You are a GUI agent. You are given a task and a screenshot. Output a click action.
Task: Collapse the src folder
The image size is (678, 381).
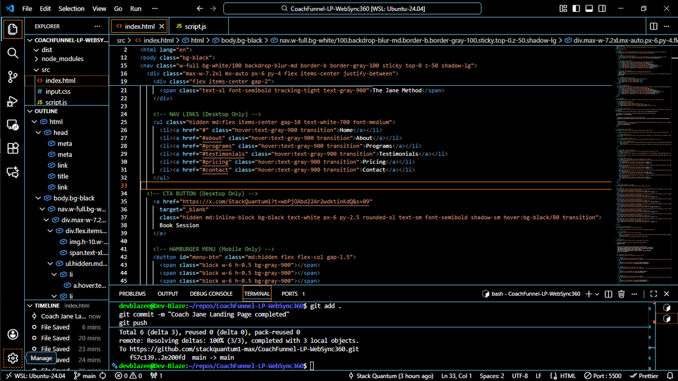(67, 69)
